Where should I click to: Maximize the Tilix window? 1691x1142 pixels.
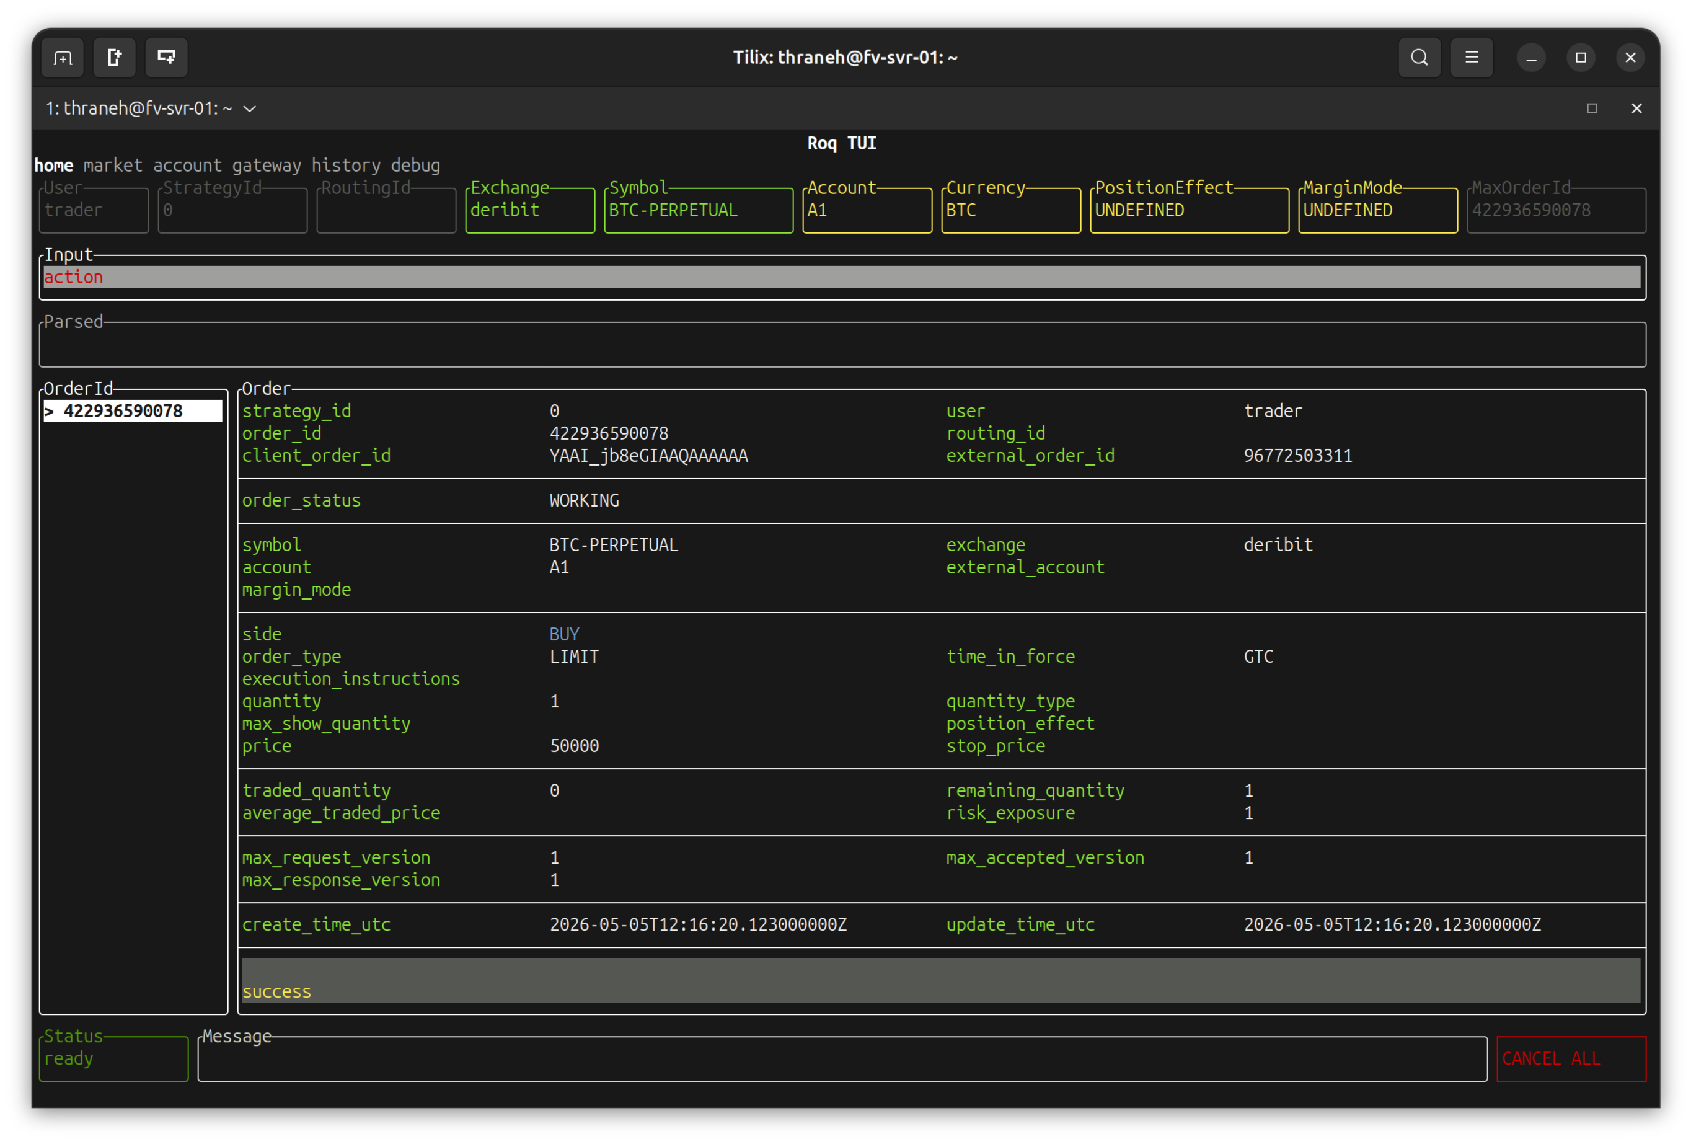[x=1581, y=58]
